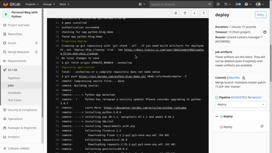The height and width of the screenshot is (153, 272).
Task: Select Jobs in CI/CD submenu
Action: (11, 85)
